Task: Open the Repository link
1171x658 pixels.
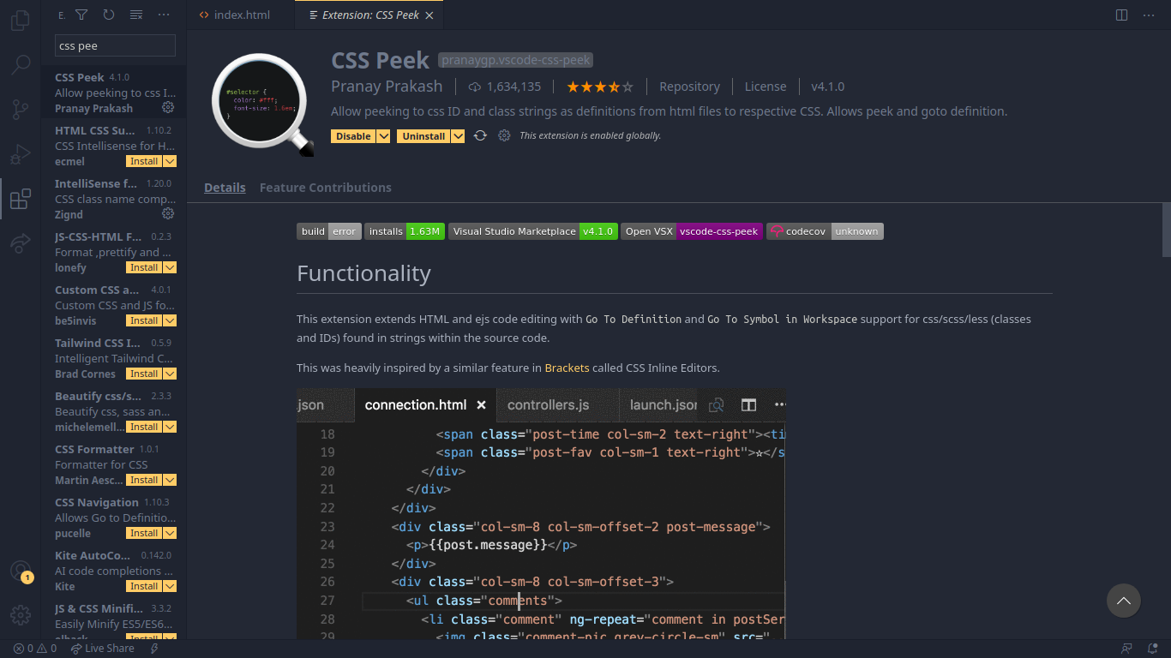Action: pos(689,87)
